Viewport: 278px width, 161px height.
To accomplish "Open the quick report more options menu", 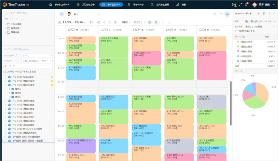I will coord(270,13).
